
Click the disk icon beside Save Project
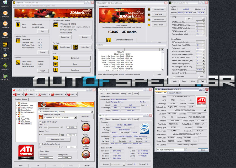(149, 15)
